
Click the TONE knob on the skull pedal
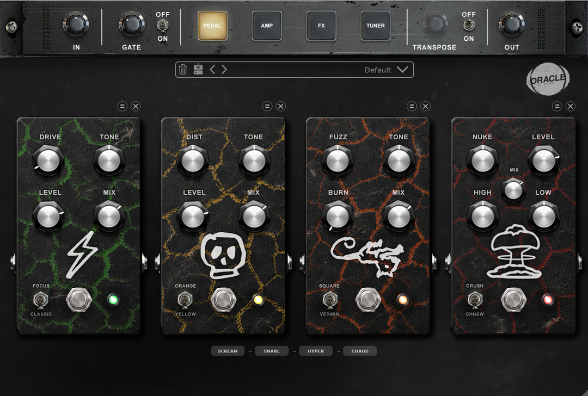point(254,161)
